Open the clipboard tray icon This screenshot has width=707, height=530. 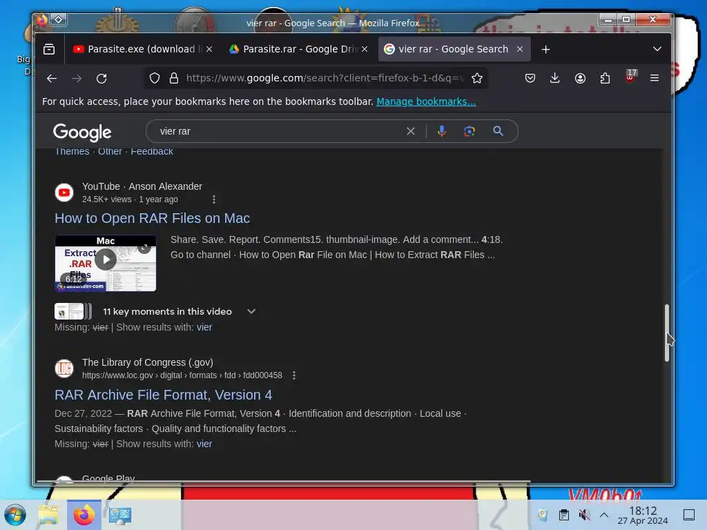pyautogui.click(x=563, y=515)
